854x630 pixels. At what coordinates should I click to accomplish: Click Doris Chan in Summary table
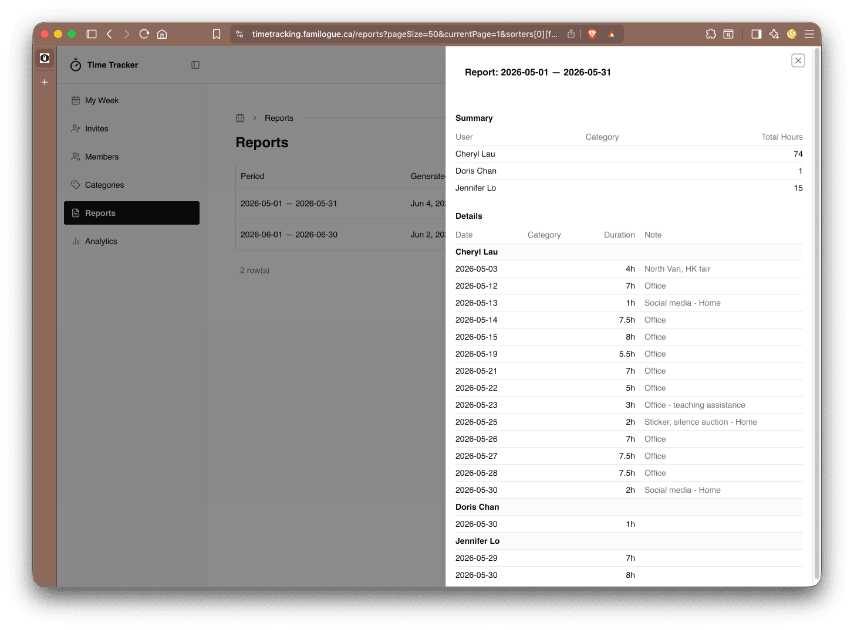(476, 171)
